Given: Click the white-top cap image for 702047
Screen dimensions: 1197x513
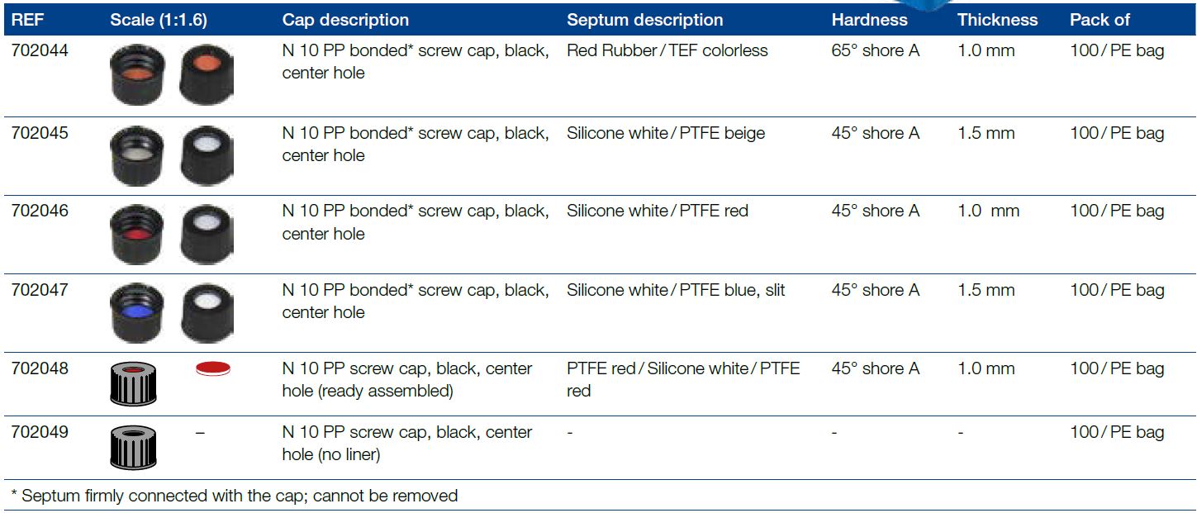Looking at the screenshot, I should click(x=205, y=313).
